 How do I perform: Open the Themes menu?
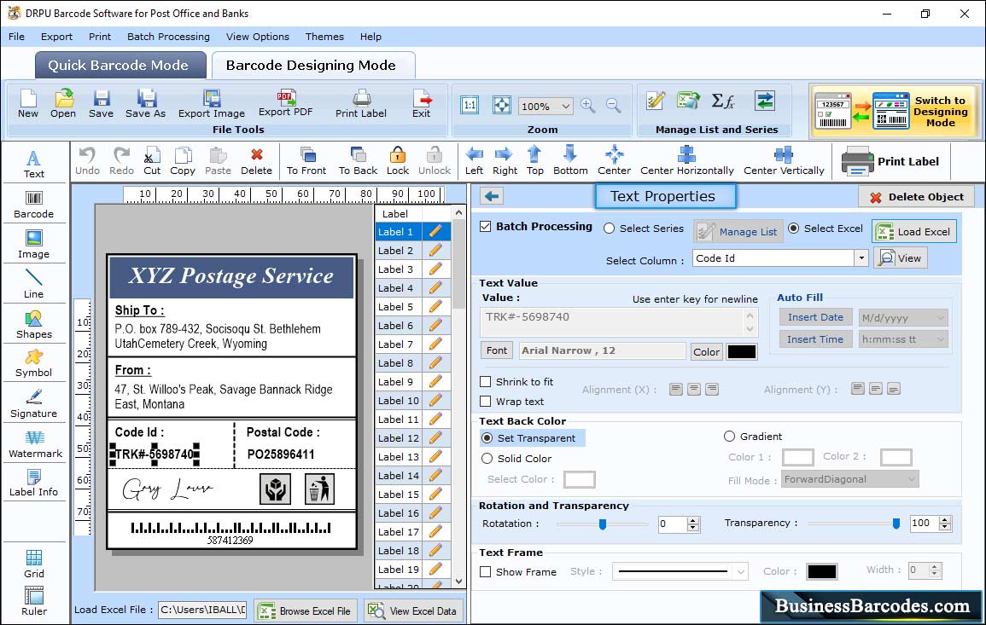click(x=324, y=37)
